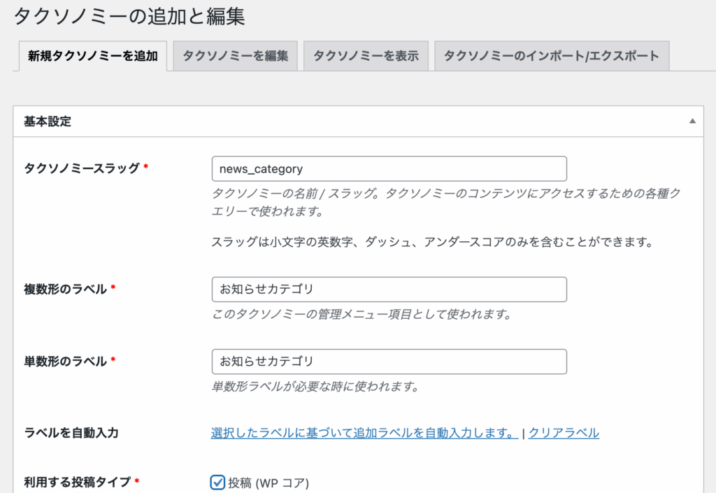Viewport: 716px width, 493px height.
Task: Click the 利用する投稿タイプ row label
Action: coord(77,482)
